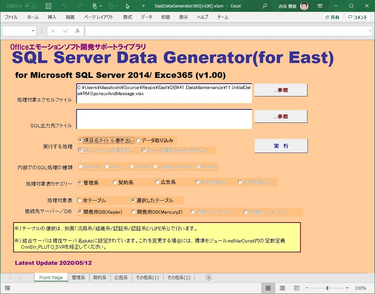Viewport: 375px width, 294px height.
Task: Click the 共有 share button
Action: click(332, 17)
